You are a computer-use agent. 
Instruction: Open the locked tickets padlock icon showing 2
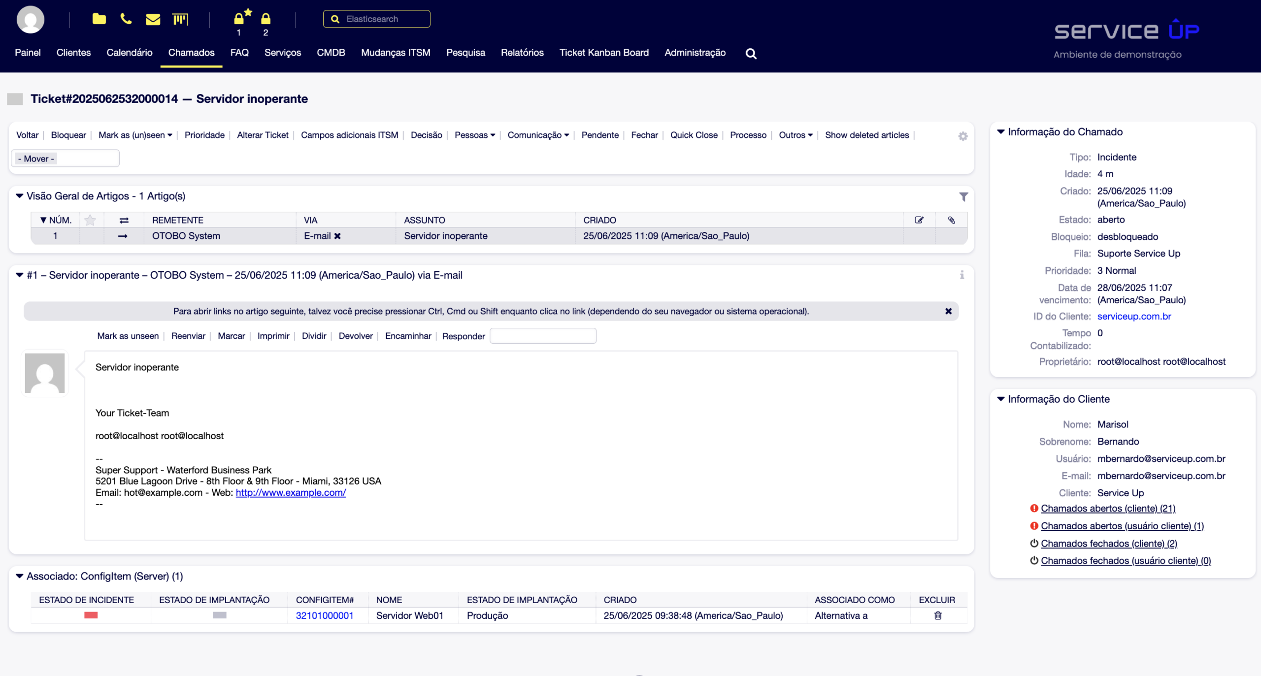[x=265, y=19]
